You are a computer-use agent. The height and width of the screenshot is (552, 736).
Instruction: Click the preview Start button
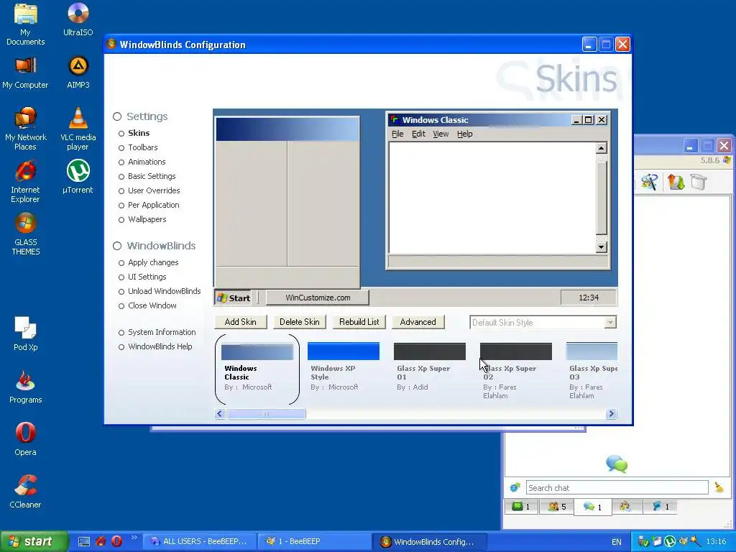tap(234, 298)
